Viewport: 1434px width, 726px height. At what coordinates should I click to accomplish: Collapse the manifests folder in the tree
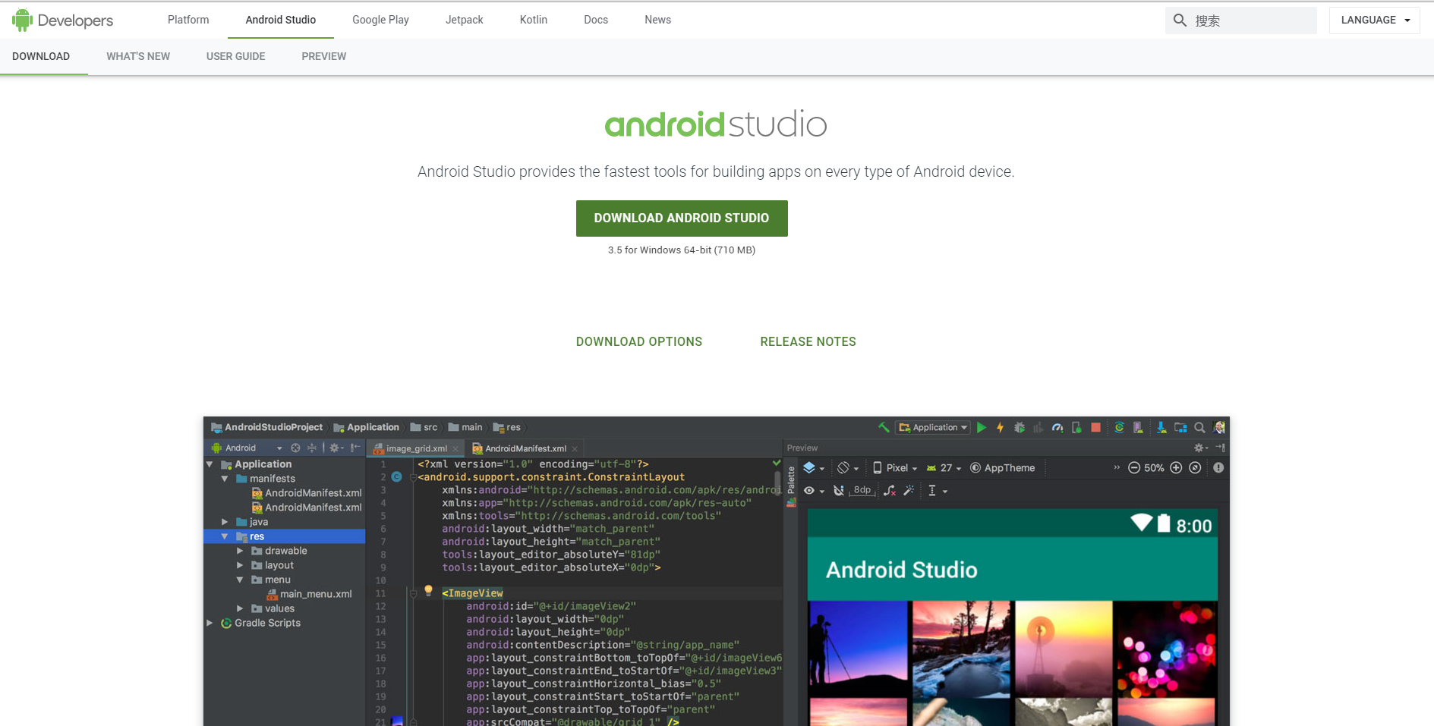[x=225, y=479]
